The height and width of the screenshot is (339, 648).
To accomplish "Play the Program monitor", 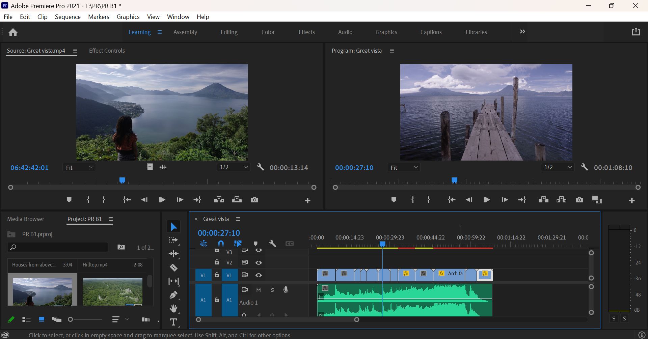I will coord(486,200).
